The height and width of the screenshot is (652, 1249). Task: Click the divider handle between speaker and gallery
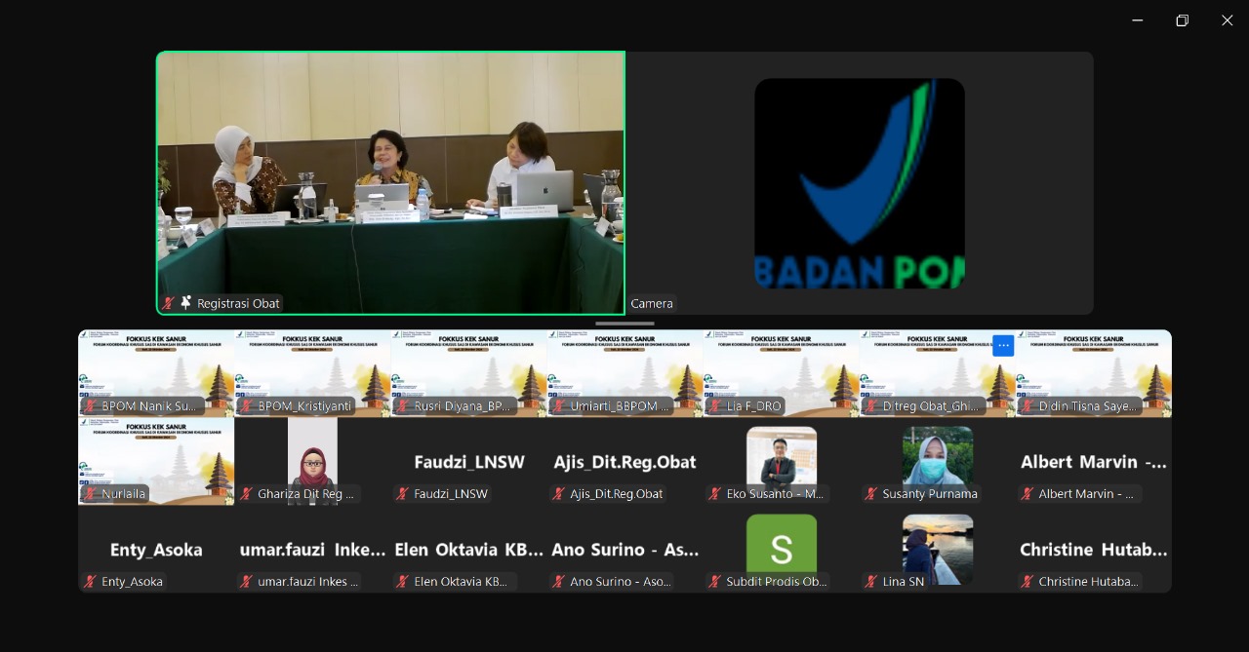point(624,324)
